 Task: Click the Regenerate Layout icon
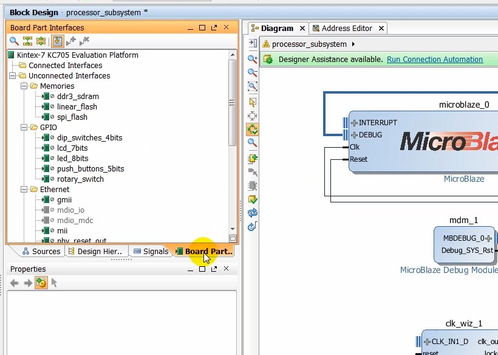point(253,213)
